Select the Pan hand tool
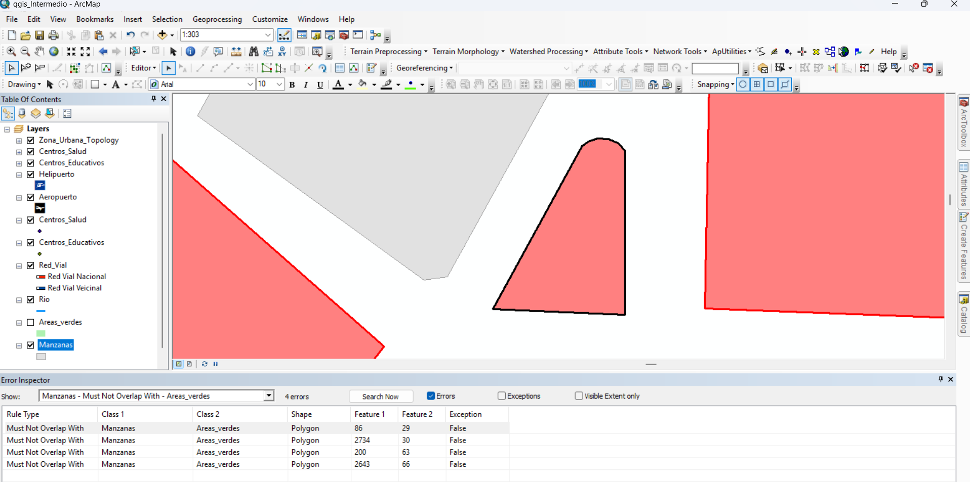 pos(39,52)
